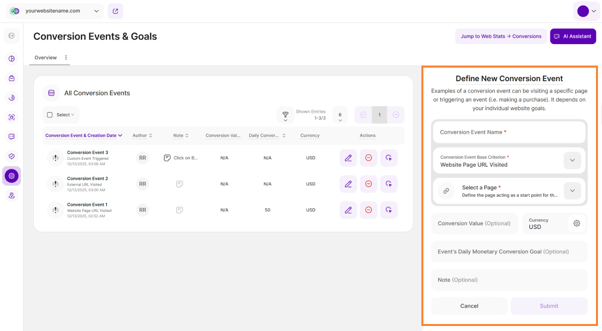602x331 pixels.
Task: Open the AI Assistant button
Action: 573,36
